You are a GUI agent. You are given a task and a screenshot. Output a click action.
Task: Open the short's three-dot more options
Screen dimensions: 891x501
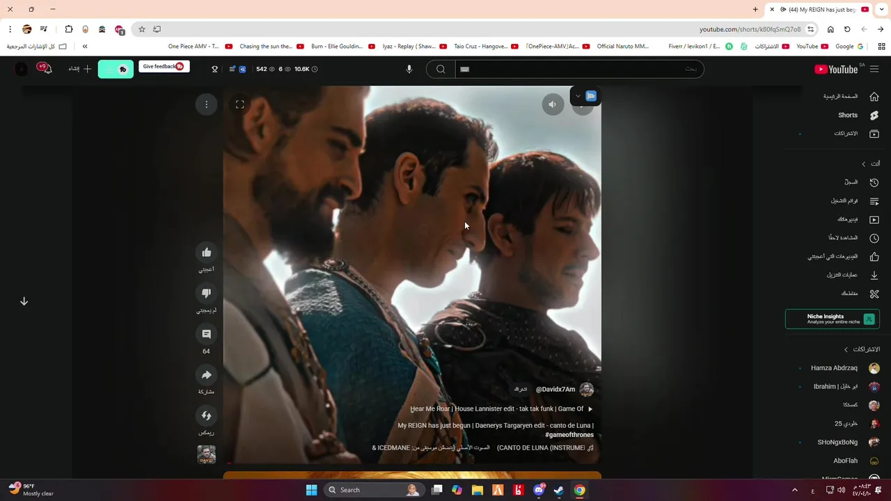click(x=206, y=104)
